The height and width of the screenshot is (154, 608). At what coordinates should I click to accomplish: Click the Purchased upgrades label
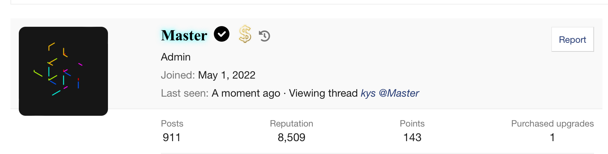(552, 123)
